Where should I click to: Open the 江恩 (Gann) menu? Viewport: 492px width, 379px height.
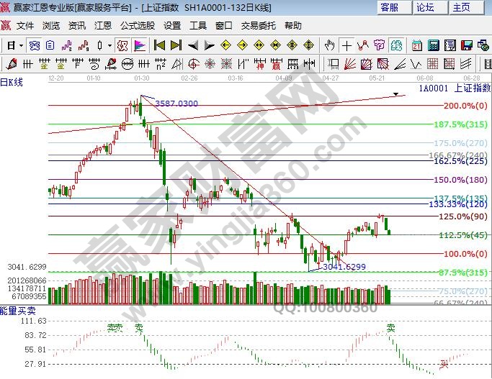tap(102, 25)
